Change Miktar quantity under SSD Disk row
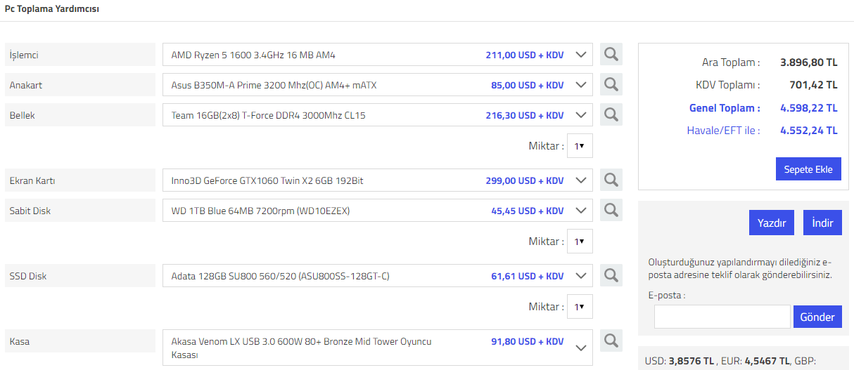Image resolution: width=854 pixels, height=370 pixels. tap(580, 306)
